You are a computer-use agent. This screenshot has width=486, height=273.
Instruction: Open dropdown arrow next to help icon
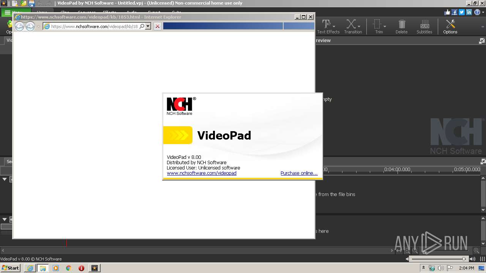pyautogui.click(x=483, y=12)
